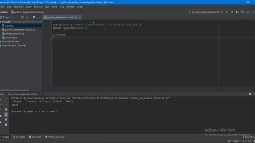
Task: Click python_beginners tutorial.py breadcrumb in navigation bar
Action: point(27,12)
